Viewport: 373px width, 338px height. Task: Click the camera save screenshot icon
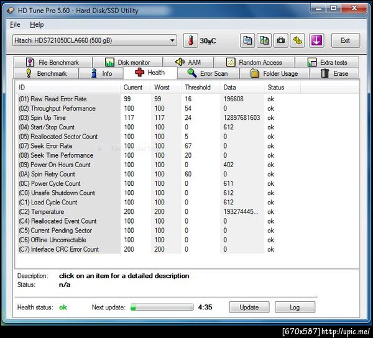(x=281, y=40)
